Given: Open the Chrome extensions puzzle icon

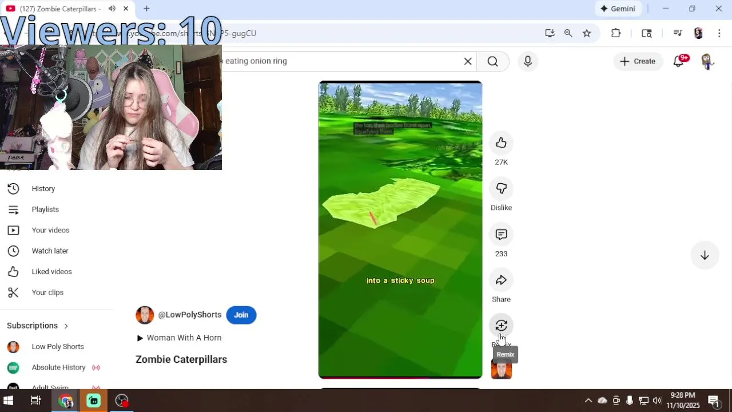Looking at the screenshot, I should (x=616, y=33).
